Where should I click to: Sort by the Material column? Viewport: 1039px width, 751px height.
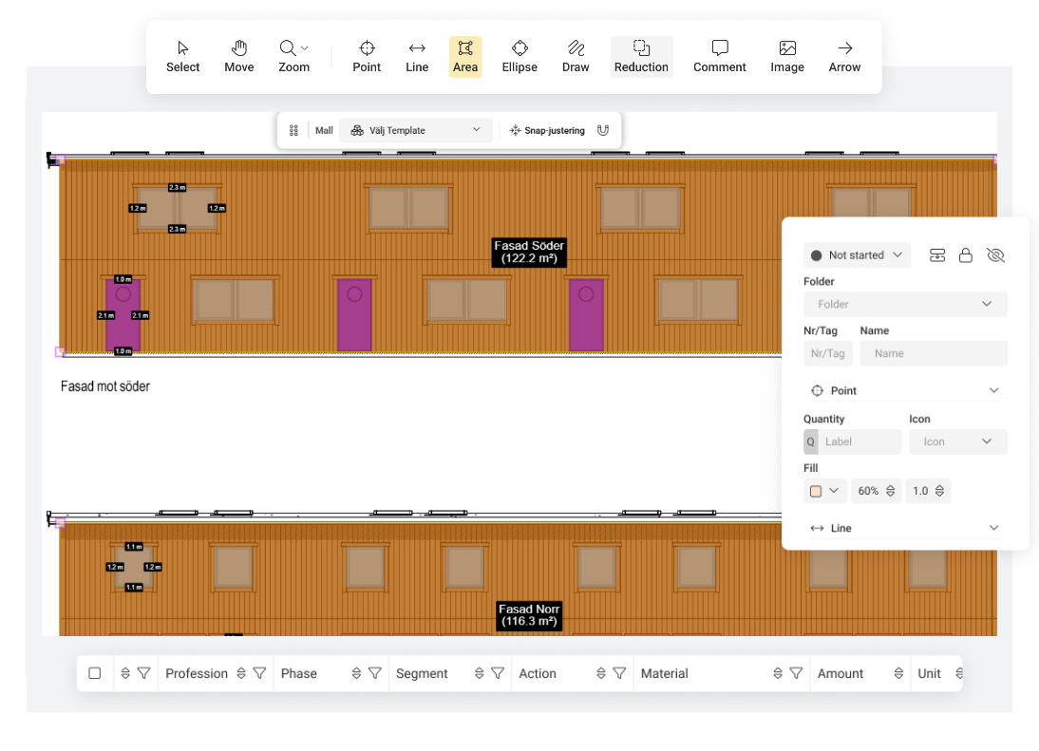pos(778,673)
